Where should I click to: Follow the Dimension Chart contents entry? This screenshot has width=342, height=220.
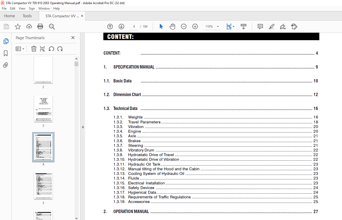[211, 95]
